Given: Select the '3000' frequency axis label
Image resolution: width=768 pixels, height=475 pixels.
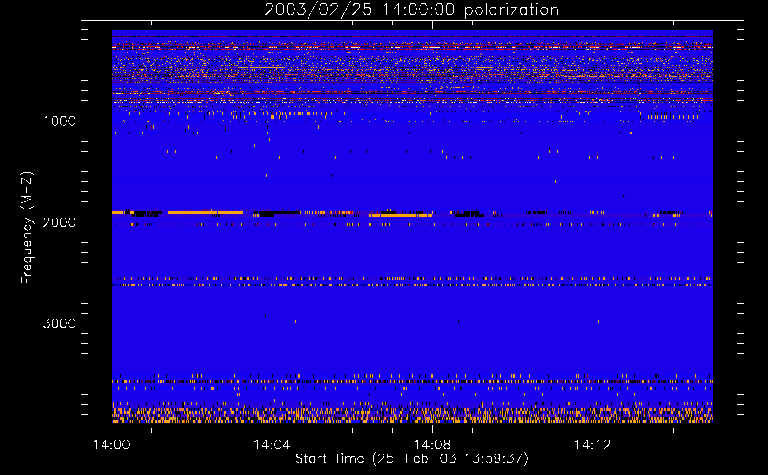Looking at the screenshot, I should coord(59,323).
